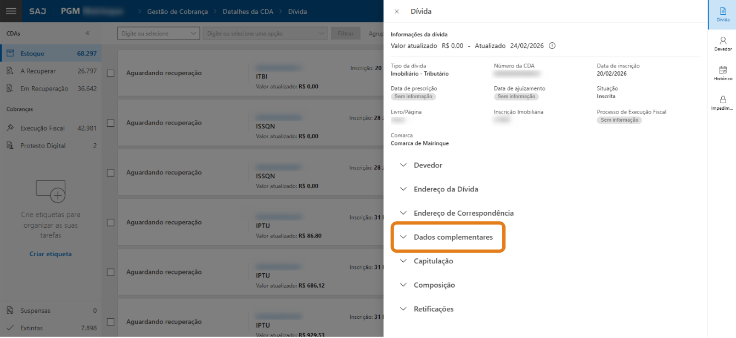Check the first ISSQN card checkbox

(110, 123)
